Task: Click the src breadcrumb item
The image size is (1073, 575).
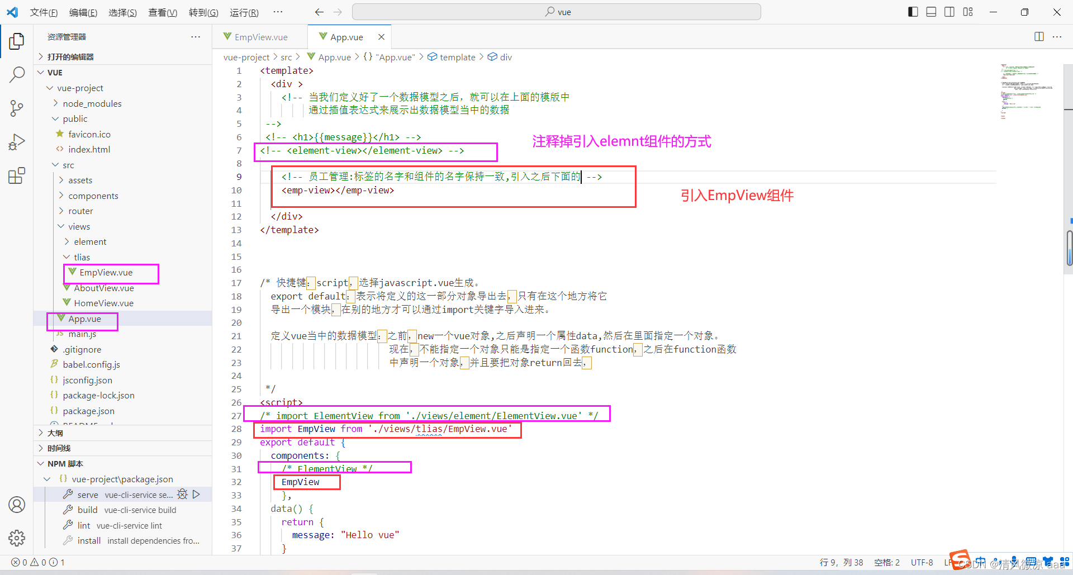Action: 286,57
